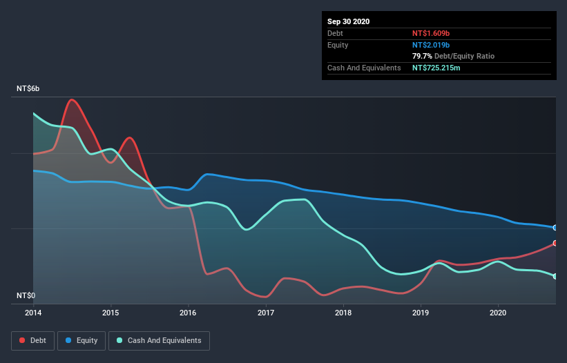Click the 2017 x-axis label
The image size is (567, 363).
(x=266, y=313)
